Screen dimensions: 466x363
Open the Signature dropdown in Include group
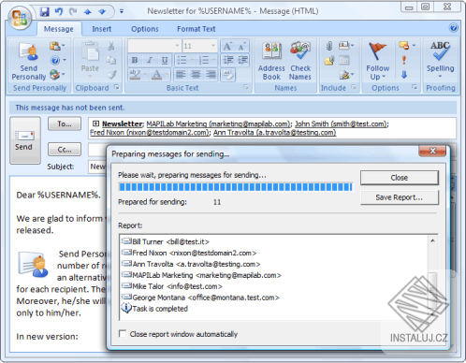pyautogui.click(x=346, y=75)
